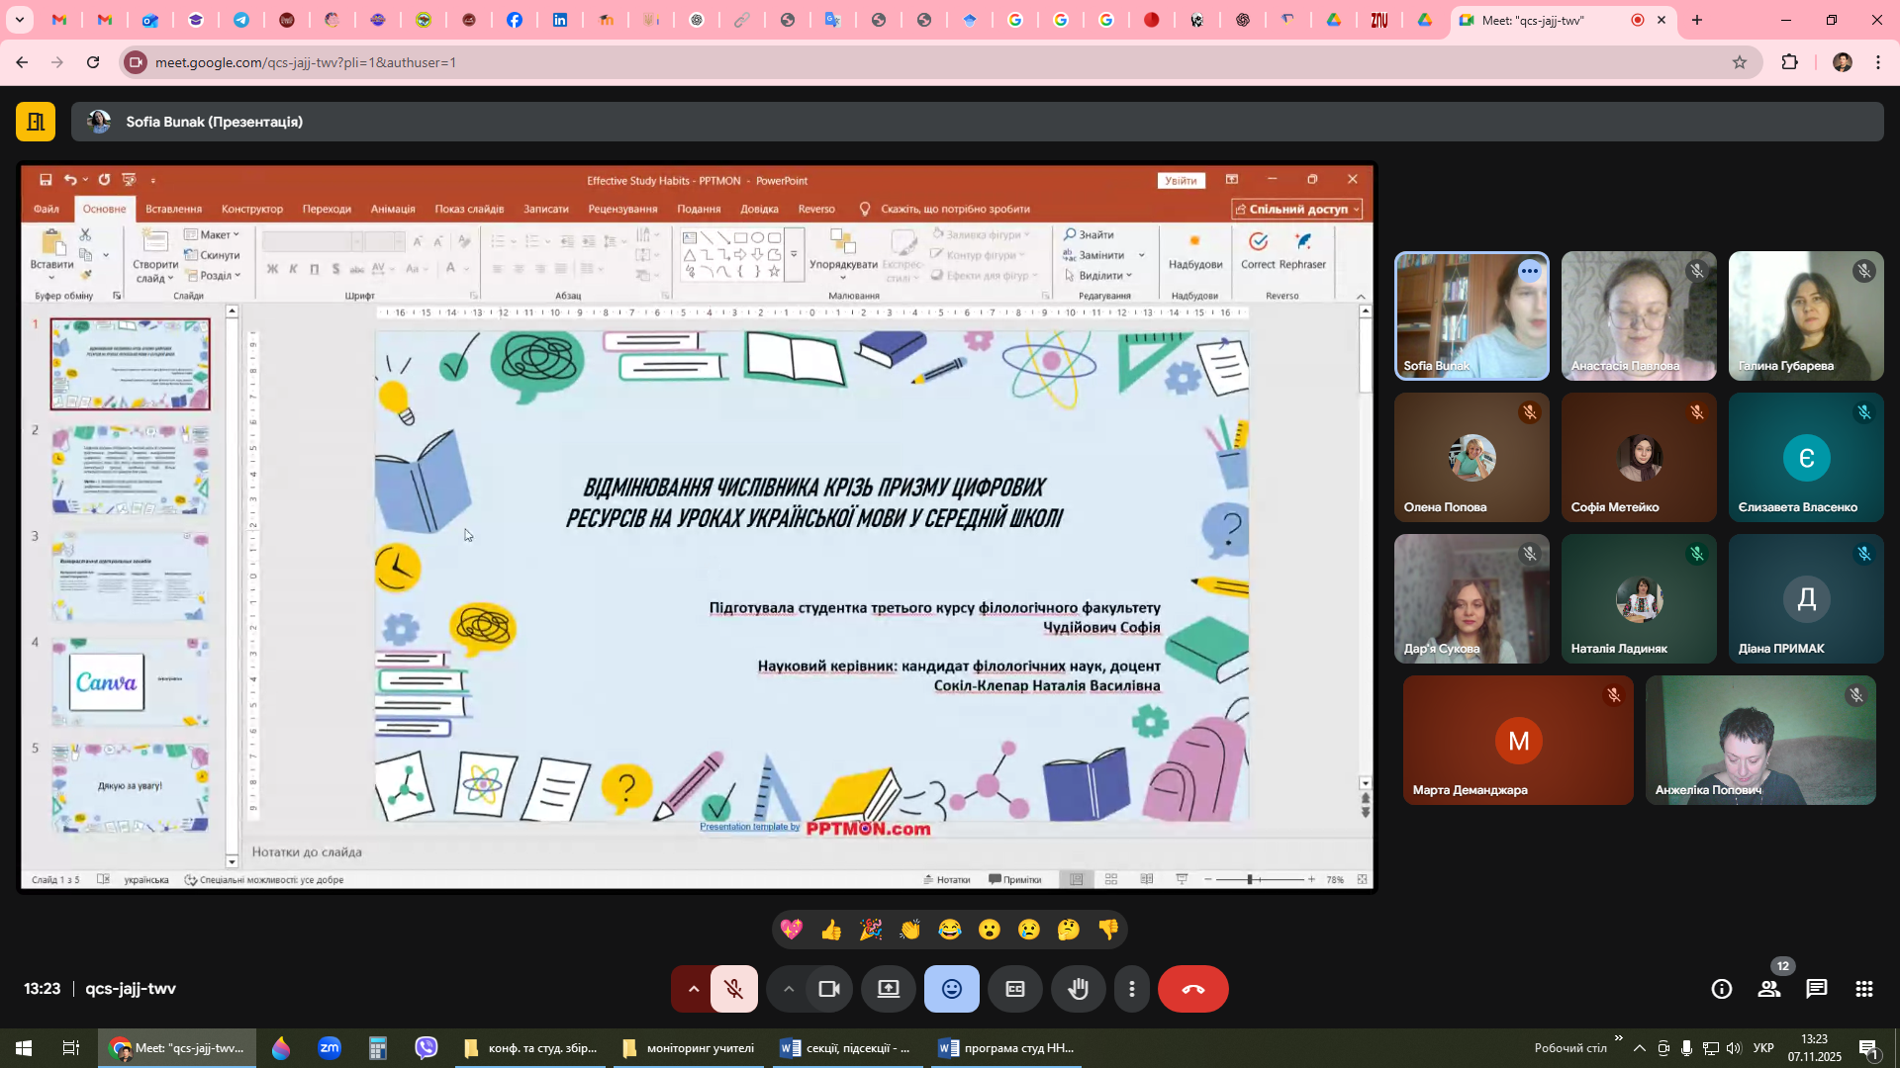Viewport: 1900px width, 1068px height.
Task: Open the people list icon
Action: click(x=1769, y=989)
